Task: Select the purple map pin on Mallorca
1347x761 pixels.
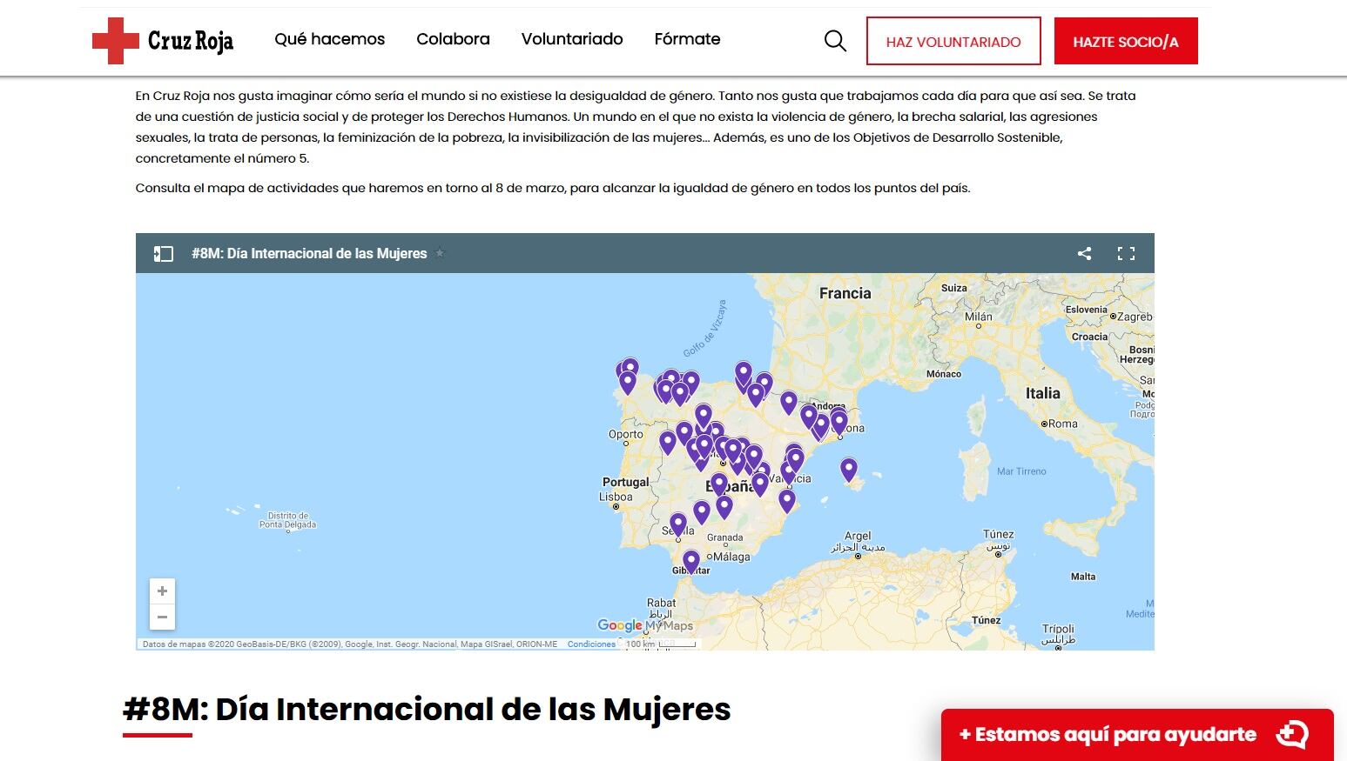Action: (849, 469)
